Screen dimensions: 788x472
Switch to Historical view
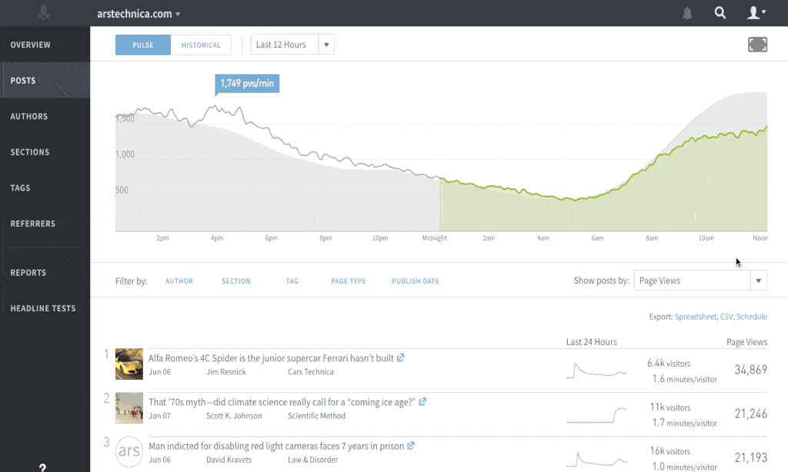(x=201, y=45)
